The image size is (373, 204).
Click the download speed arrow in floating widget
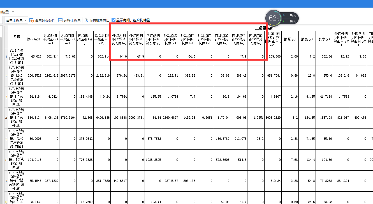(x=284, y=21)
